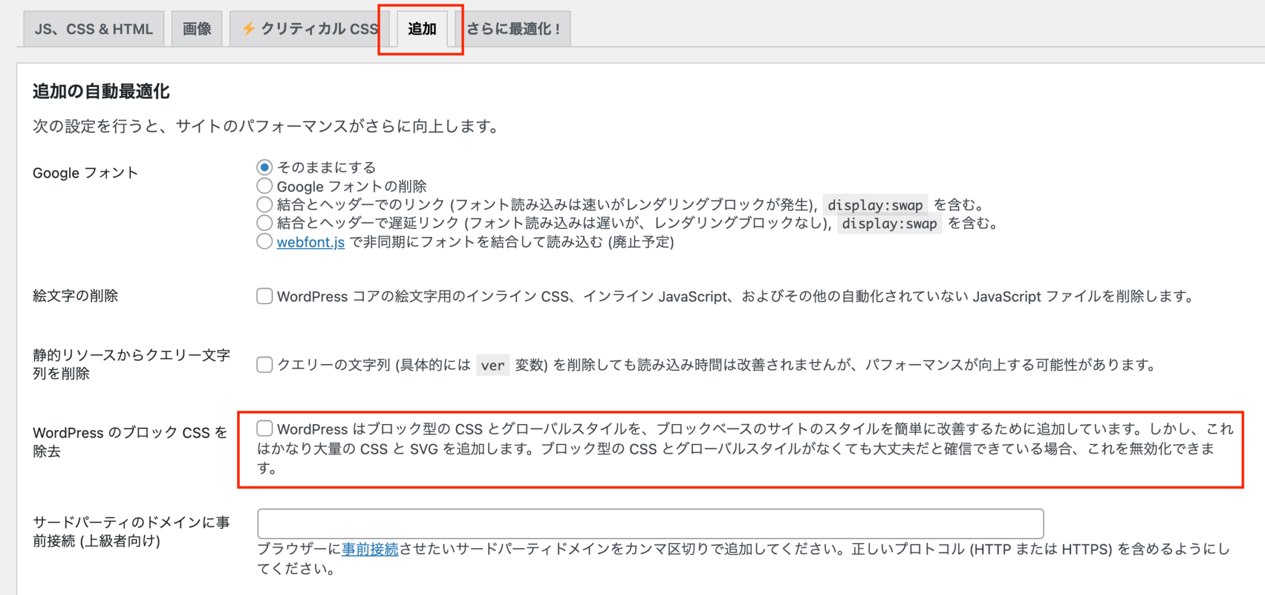Open the 画像 tab

pyautogui.click(x=196, y=28)
